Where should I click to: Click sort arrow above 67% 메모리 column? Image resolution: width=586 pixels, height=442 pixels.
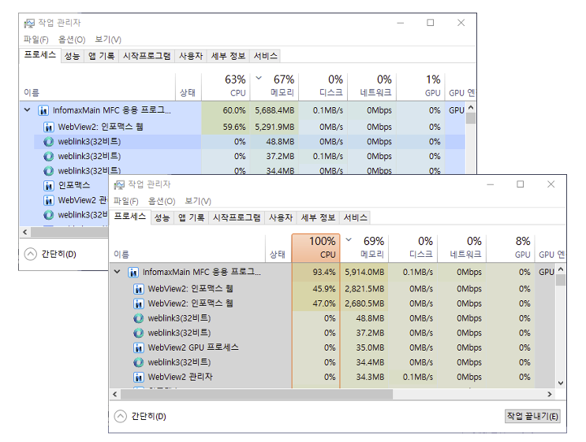tap(259, 78)
